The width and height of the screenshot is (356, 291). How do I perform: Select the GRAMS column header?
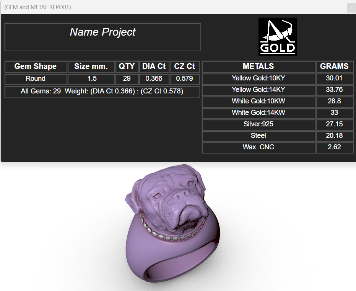point(335,67)
